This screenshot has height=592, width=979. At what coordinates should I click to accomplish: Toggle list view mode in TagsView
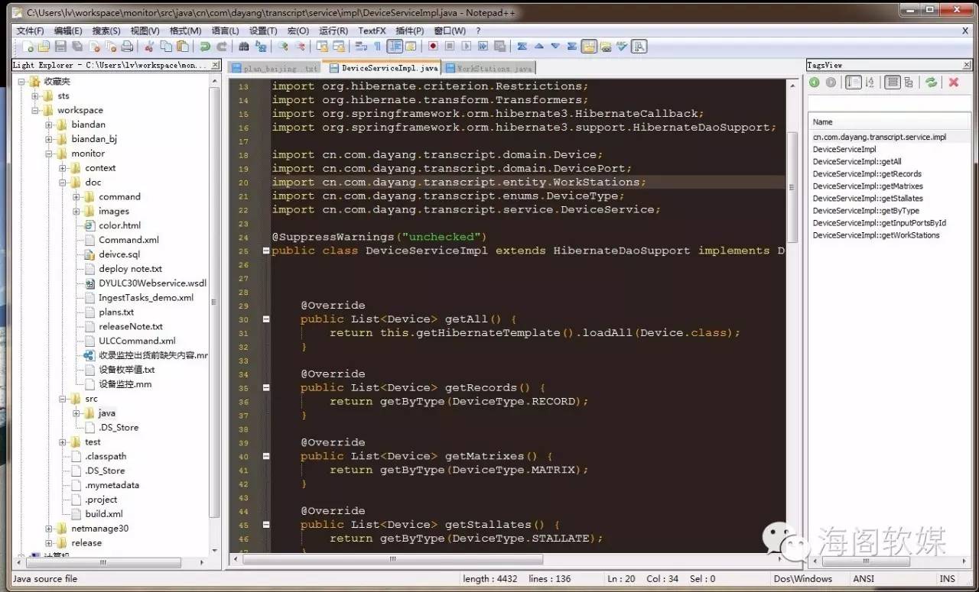click(892, 82)
